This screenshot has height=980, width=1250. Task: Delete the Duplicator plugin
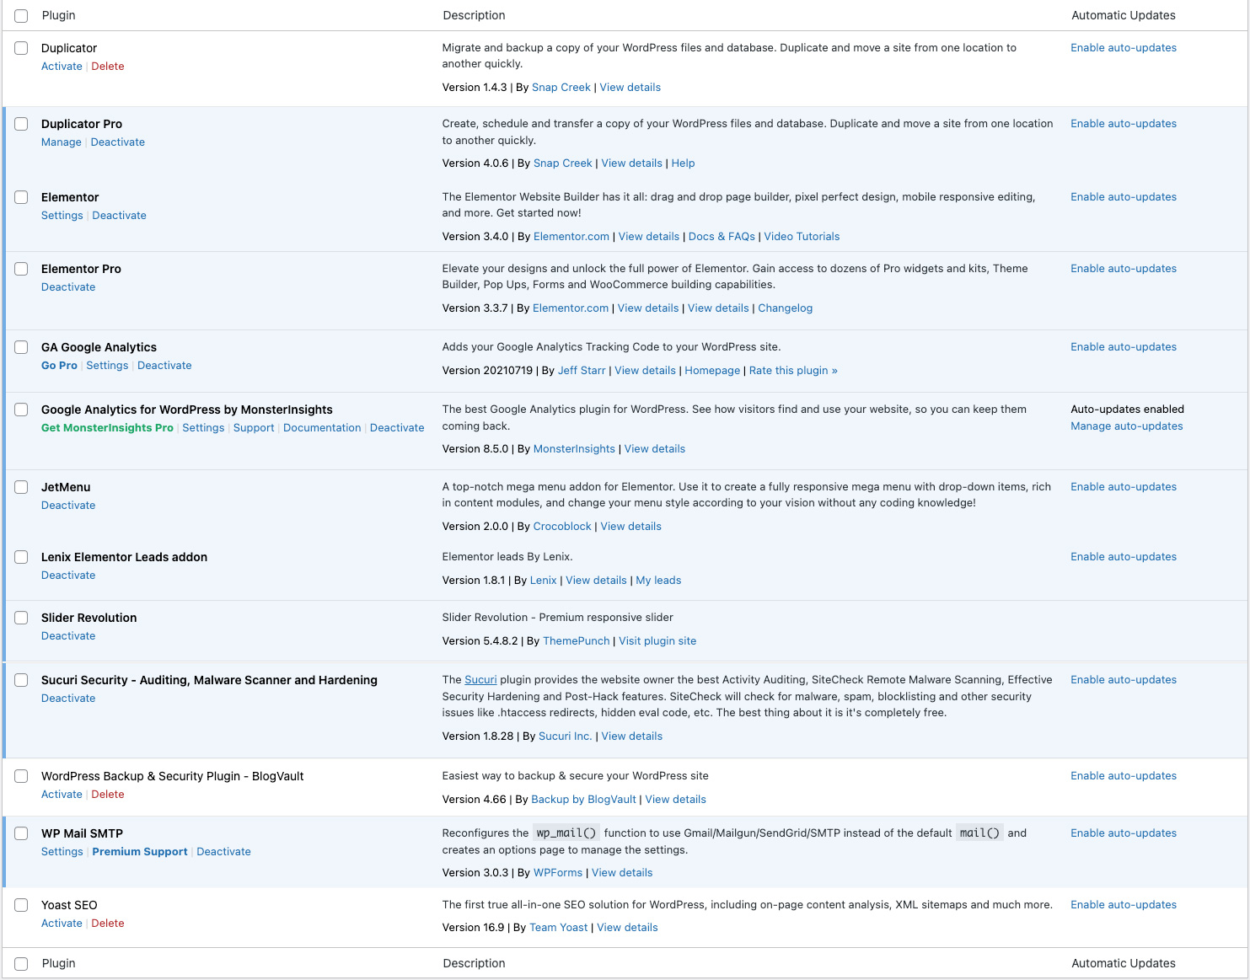(108, 67)
